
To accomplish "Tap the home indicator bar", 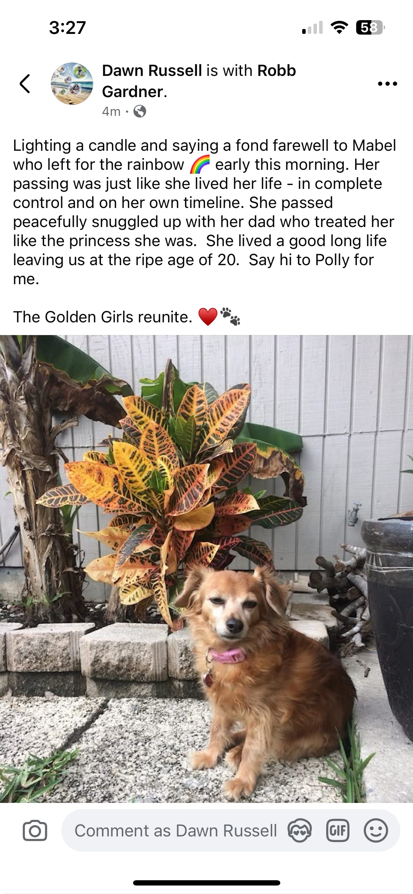I will click(206, 883).
